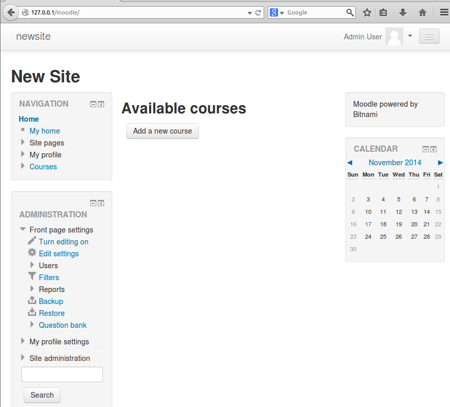Expand the Site pages node
This screenshot has width=450, height=407.
pyautogui.click(x=23, y=142)
